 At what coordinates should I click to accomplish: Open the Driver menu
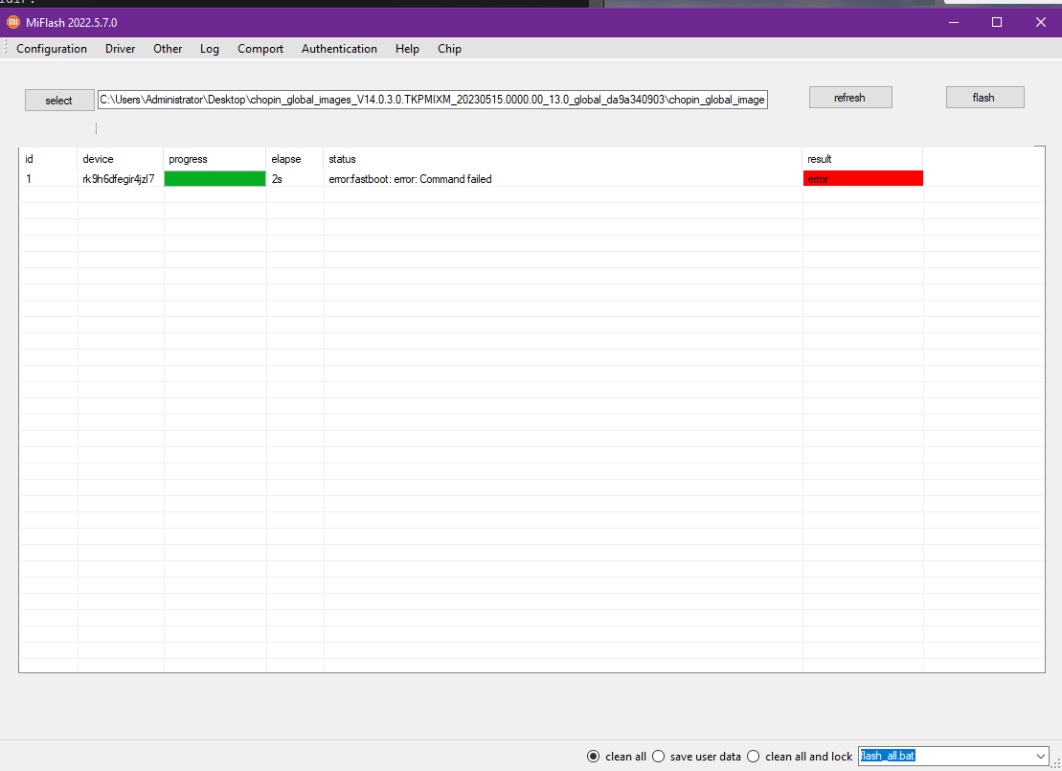[x=120, y=49]
